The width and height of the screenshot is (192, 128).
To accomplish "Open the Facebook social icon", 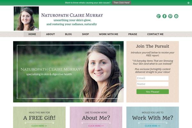I will coord(164,16).
